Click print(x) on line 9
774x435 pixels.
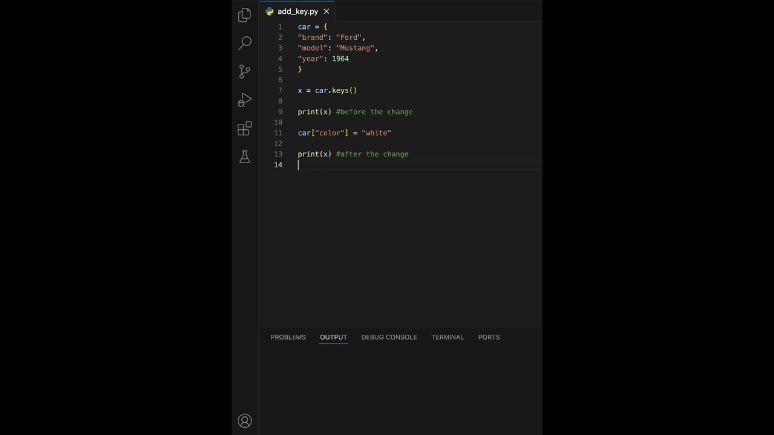314,112
